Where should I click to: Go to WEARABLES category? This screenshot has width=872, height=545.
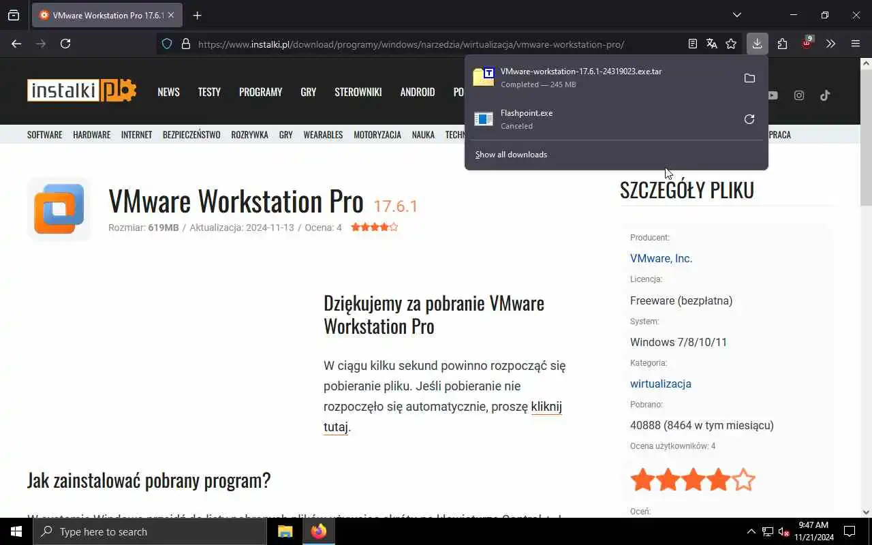(323, 135)
